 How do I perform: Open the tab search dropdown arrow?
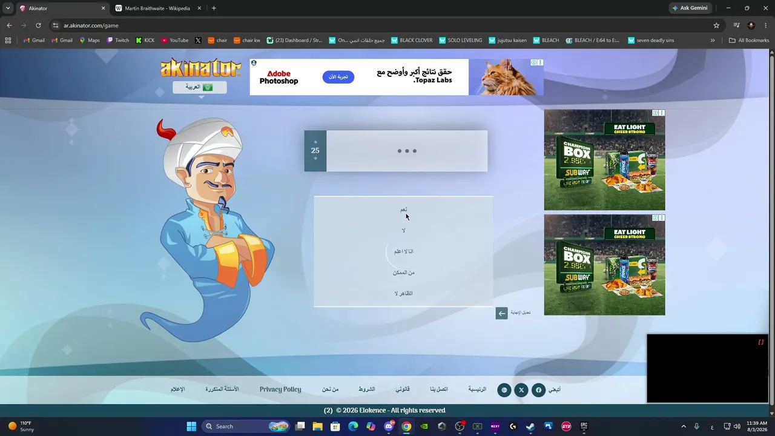pyautogui.click(x=8, y=8)
